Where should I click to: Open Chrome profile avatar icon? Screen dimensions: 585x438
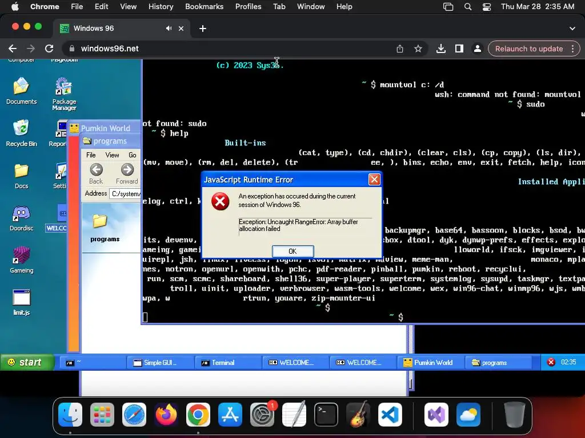click(x=477, y=48)
